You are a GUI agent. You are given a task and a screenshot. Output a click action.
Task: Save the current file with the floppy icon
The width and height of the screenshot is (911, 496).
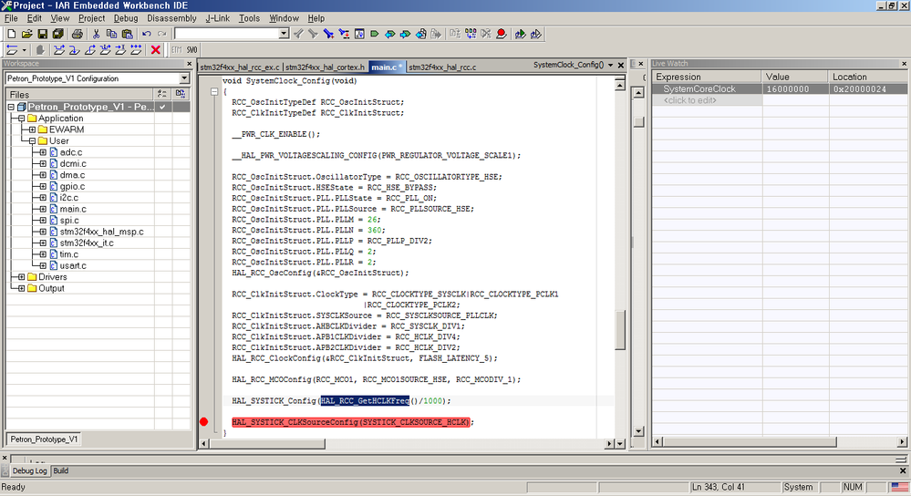(x=43, y=34)
